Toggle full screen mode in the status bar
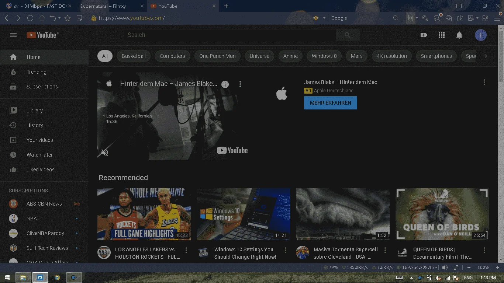 click(x=456, y=268)
